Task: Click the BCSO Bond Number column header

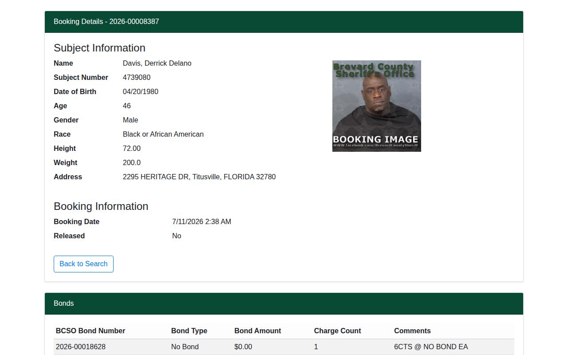Action: (91, 331)
